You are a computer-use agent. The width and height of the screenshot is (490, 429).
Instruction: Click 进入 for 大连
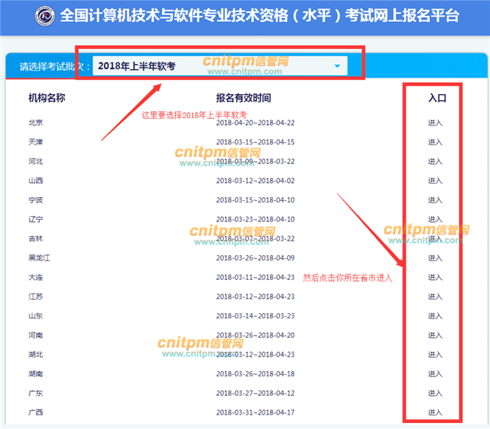pyautogui.click(x=435, y=278)
